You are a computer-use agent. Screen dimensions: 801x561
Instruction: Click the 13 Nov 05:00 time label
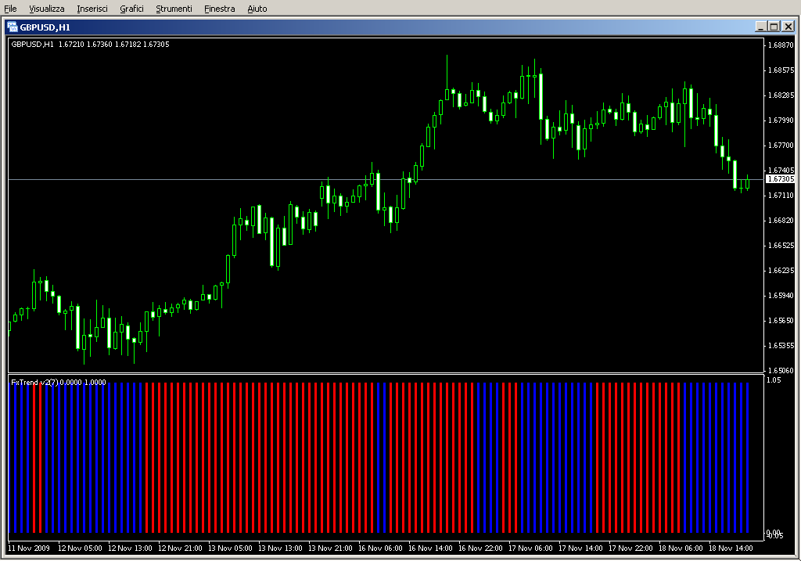(x=230, y=548)
